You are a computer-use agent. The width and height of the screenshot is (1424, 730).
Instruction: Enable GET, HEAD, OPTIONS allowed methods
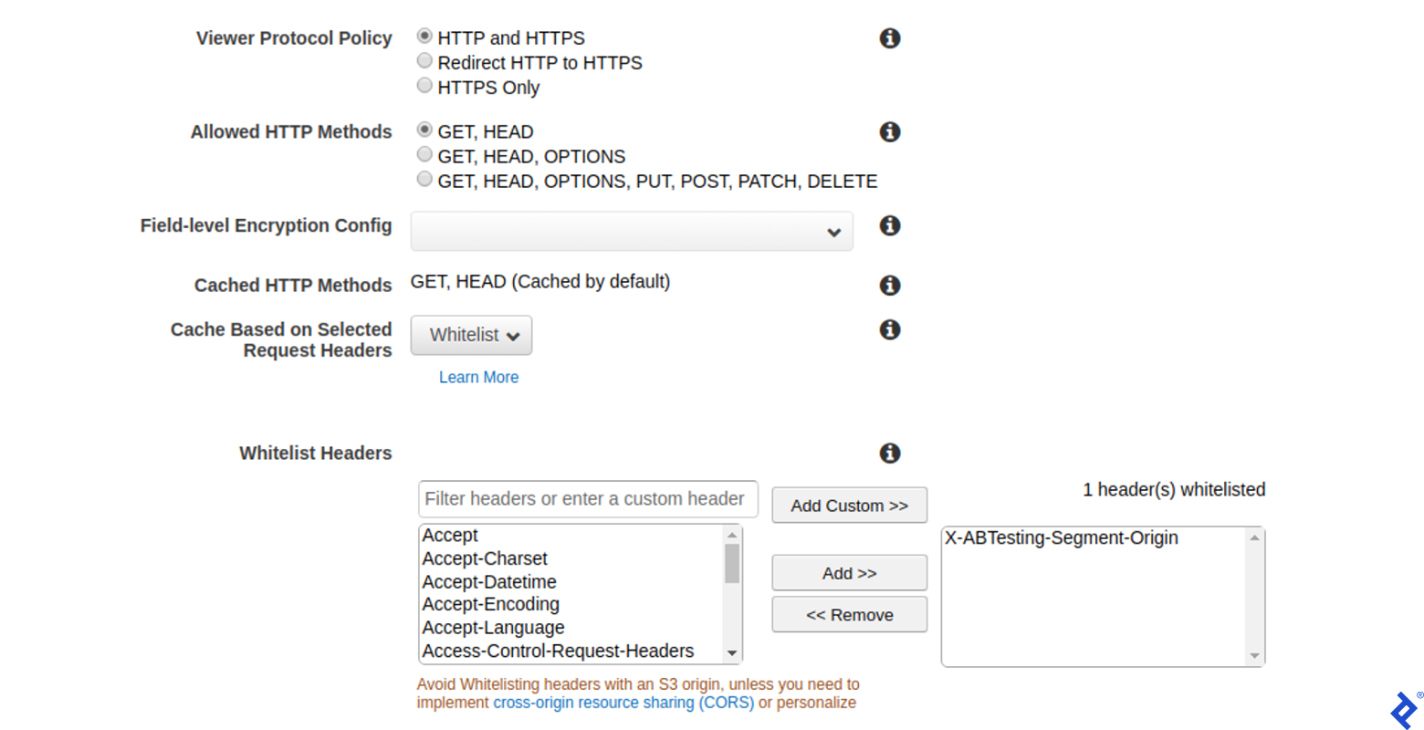tap(424, 153)
